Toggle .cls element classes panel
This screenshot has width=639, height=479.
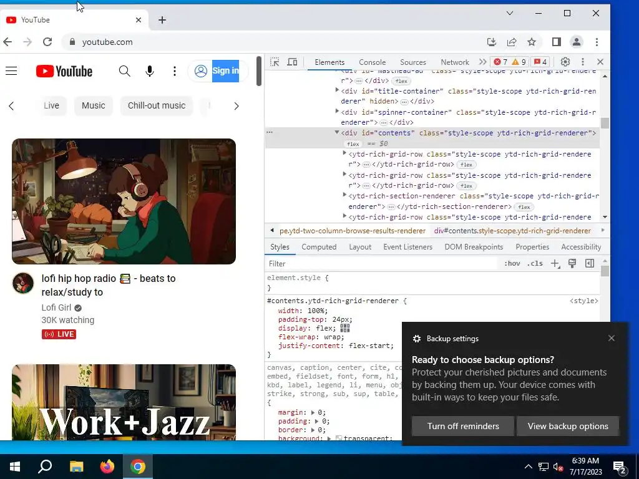(x=535, y=264)
